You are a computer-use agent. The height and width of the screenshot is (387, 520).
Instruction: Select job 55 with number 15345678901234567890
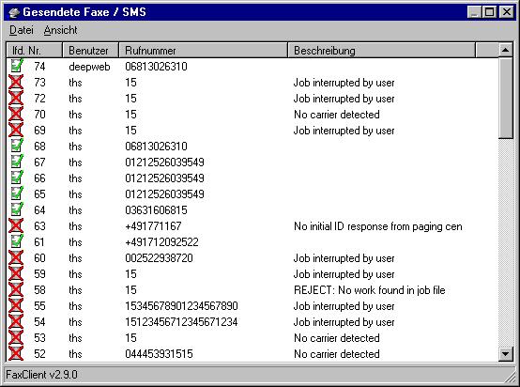pos(252,305)
